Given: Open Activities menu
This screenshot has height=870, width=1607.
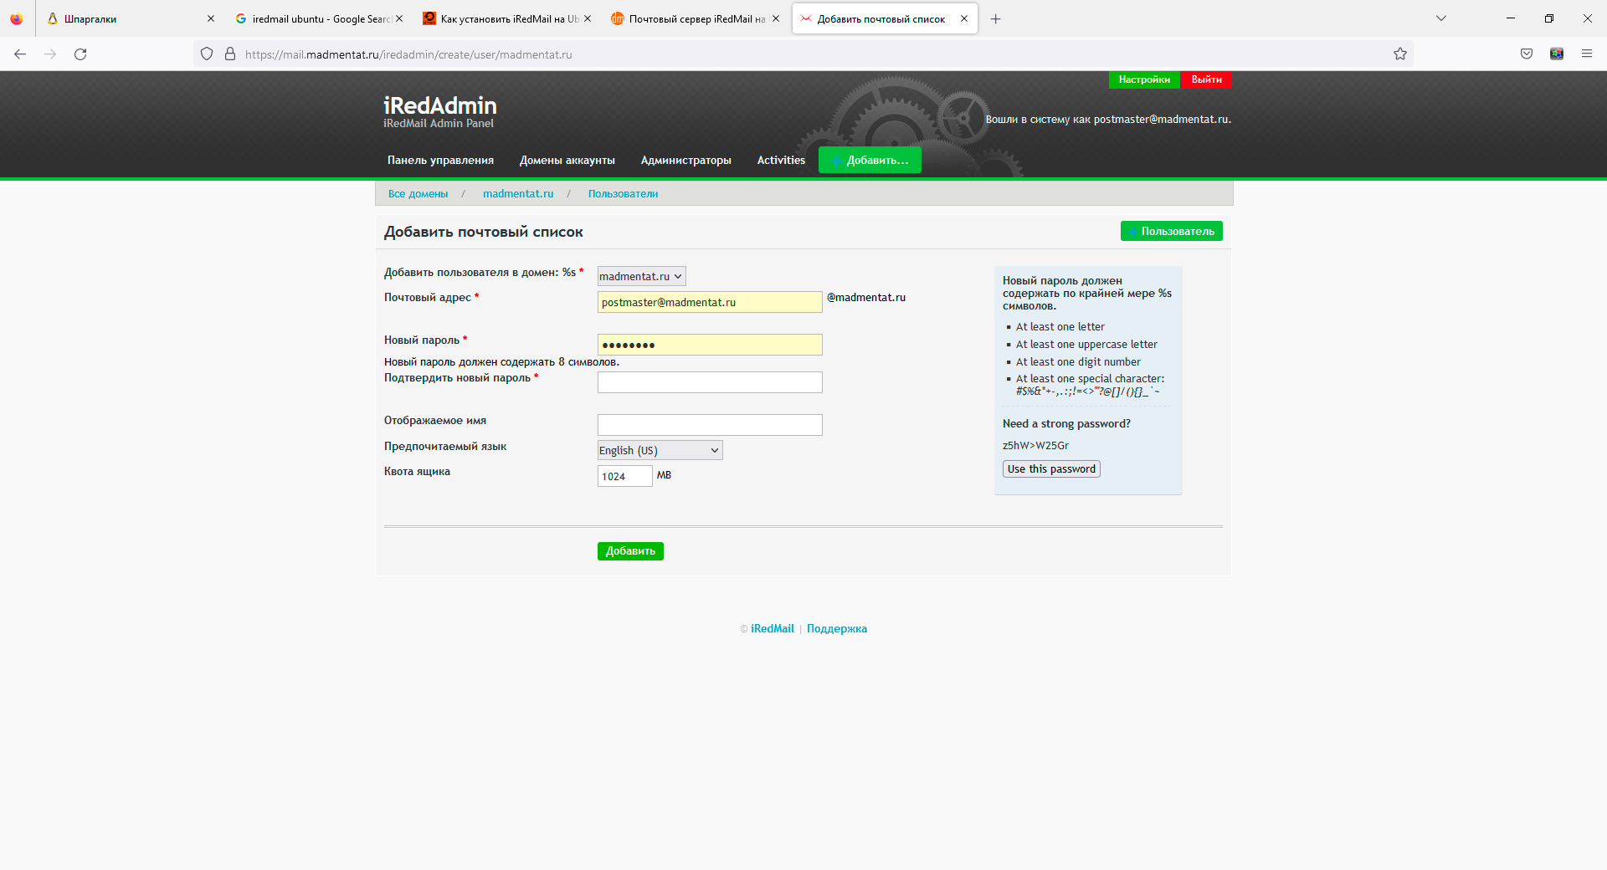Looking at the screenshot, I should [x=781, y=161].
